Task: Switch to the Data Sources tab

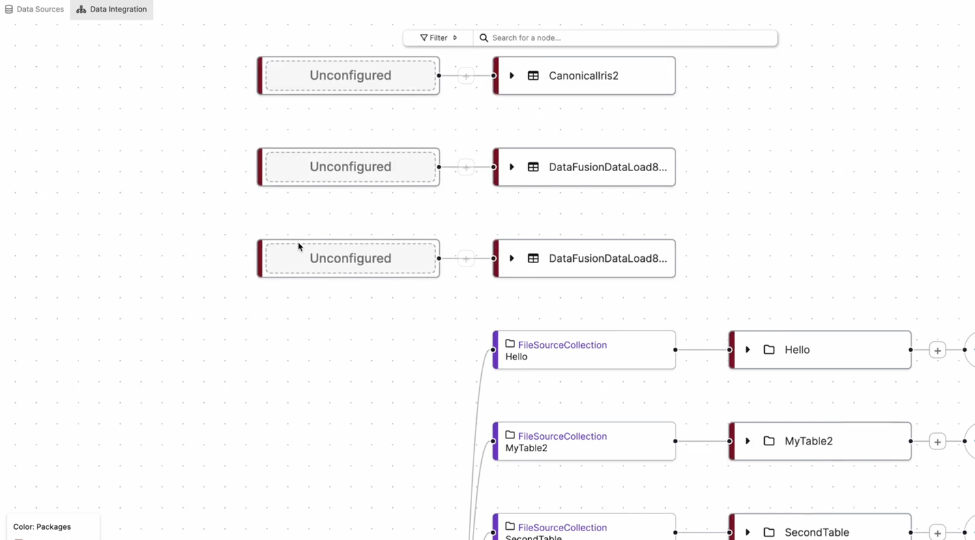Action: [34, 10]
